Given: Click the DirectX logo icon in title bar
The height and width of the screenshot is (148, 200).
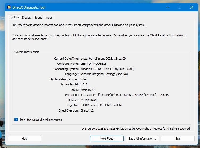Looking at the screenshot, I should click(9, 7).
